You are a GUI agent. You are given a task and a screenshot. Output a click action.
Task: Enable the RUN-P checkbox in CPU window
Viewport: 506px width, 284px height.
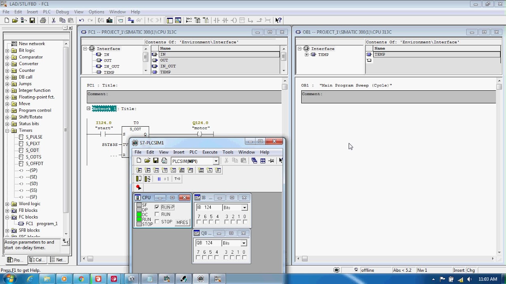point(157,207)
